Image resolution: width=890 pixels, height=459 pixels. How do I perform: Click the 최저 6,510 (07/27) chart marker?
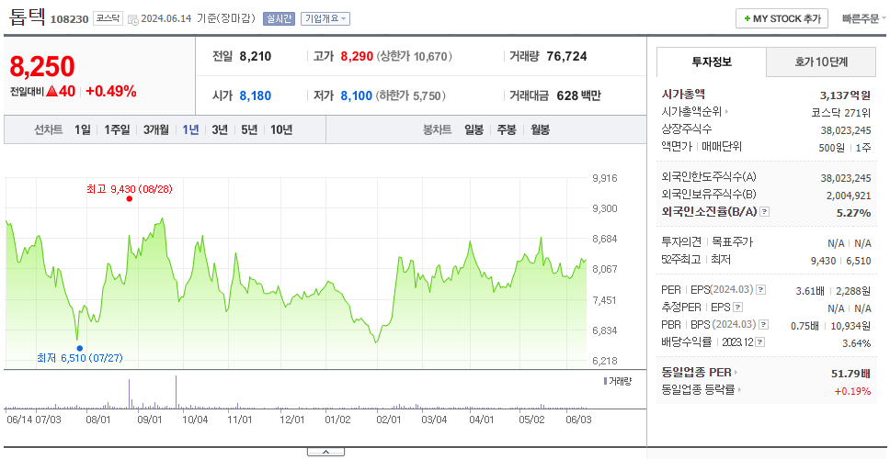tap(79, 348)
